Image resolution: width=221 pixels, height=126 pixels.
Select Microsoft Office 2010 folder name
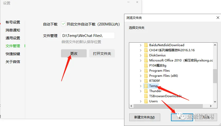181,60
